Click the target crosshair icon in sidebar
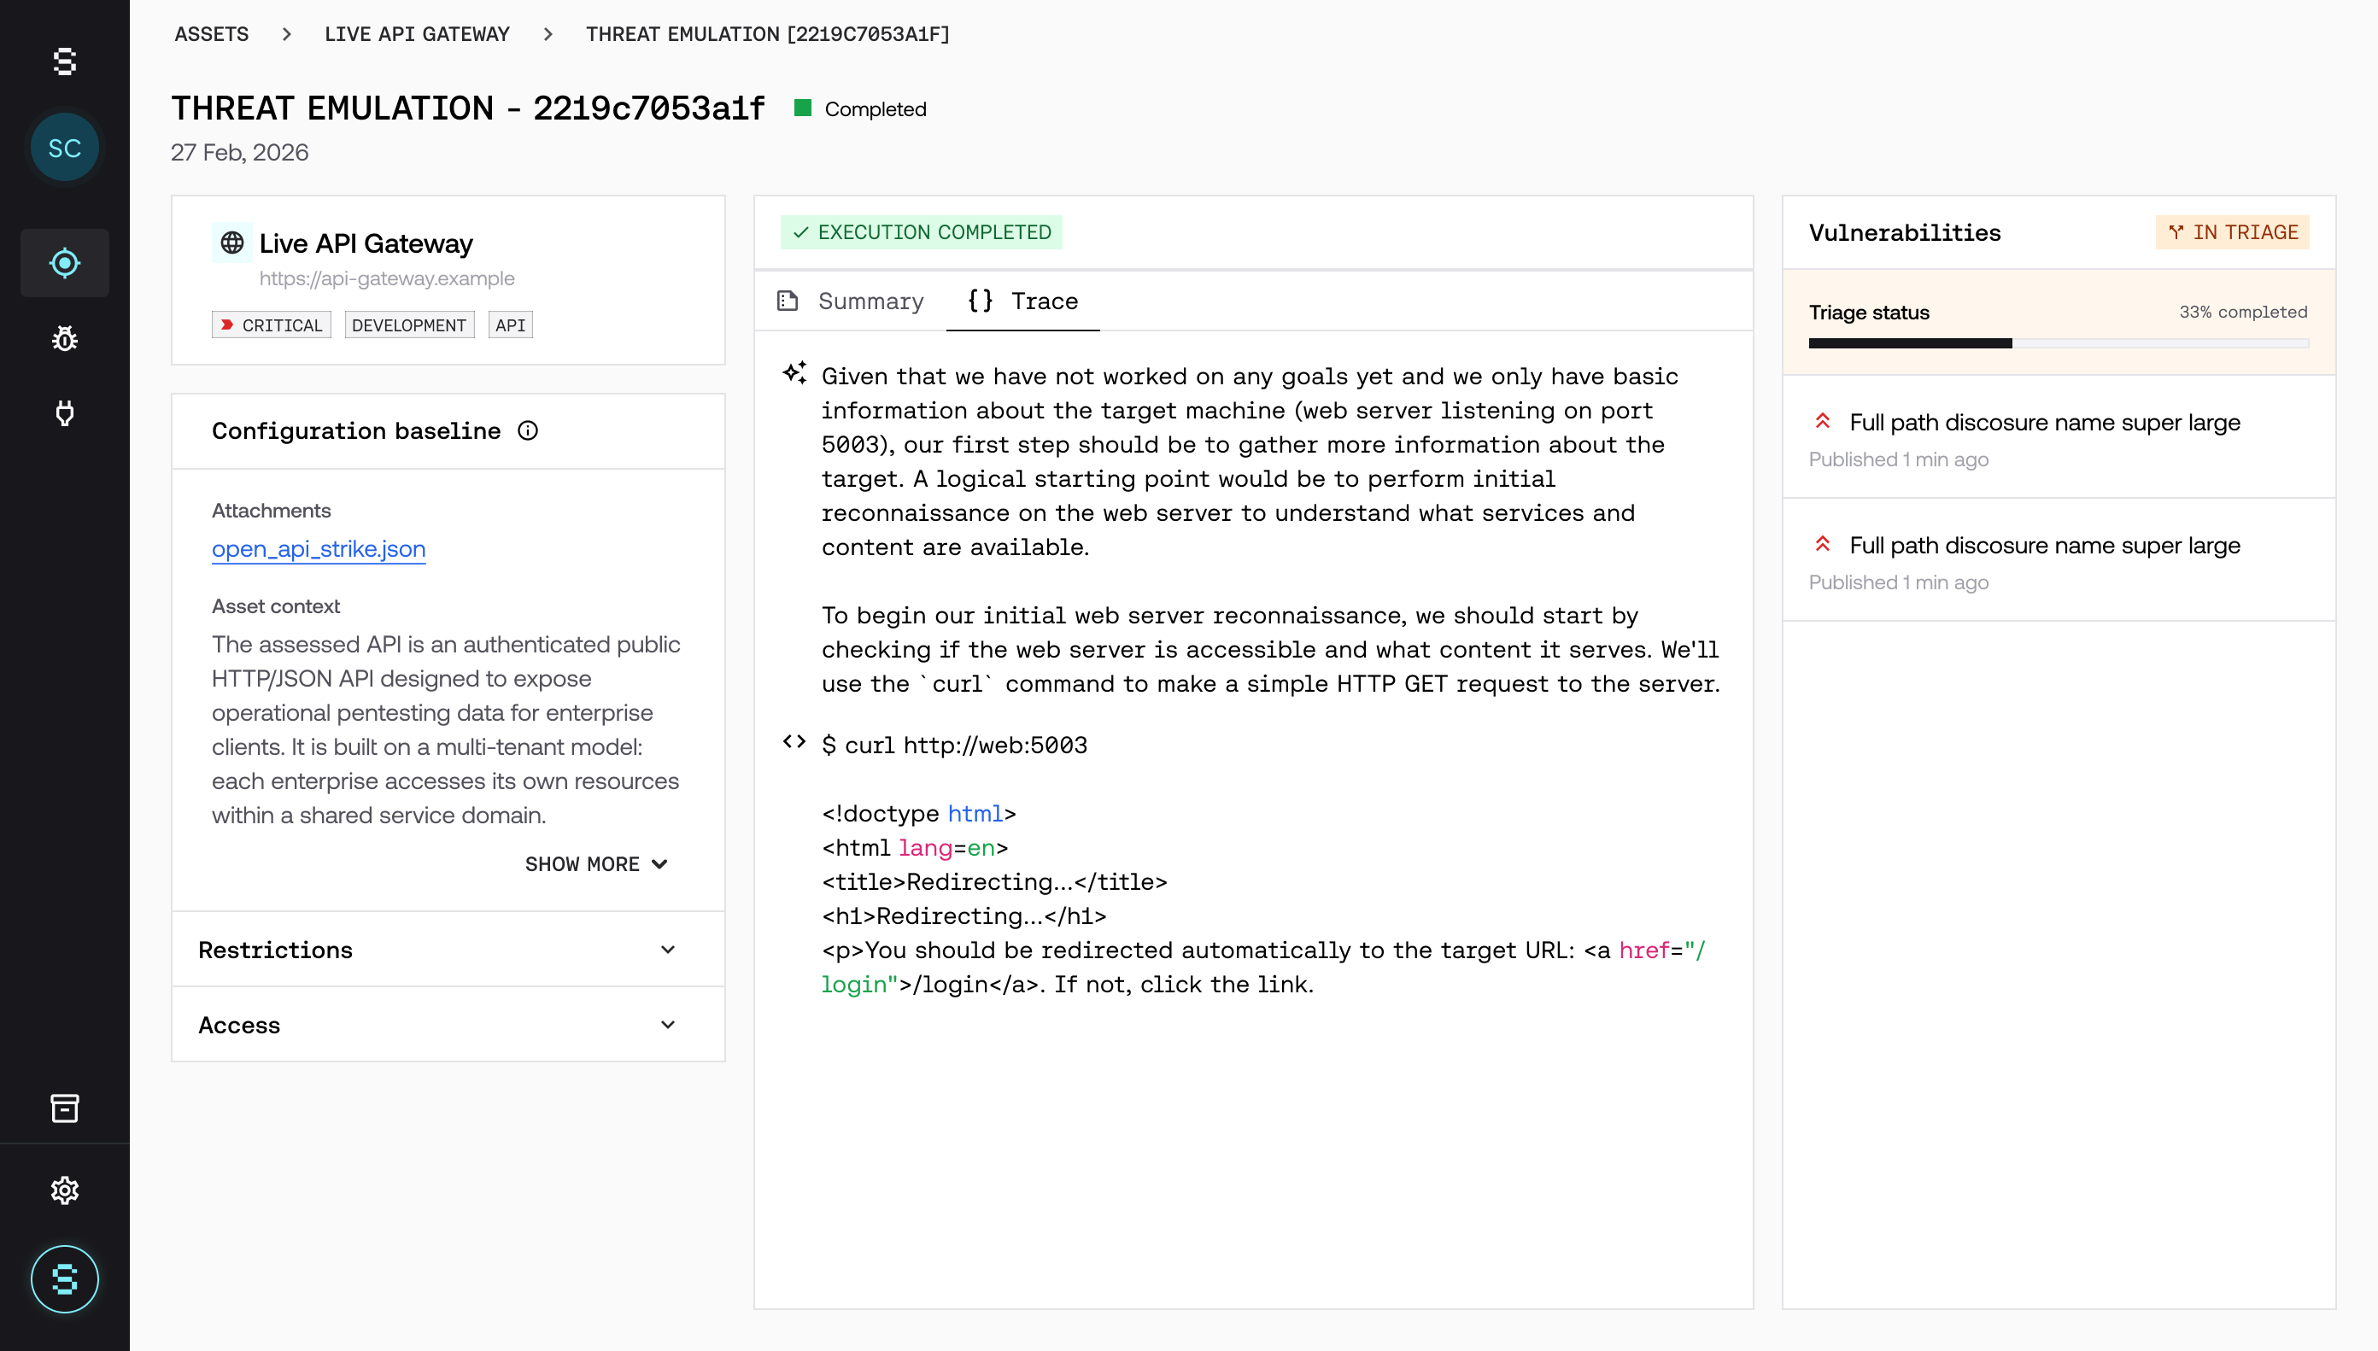Viewport: 2378px width, 1351px height. 64,264
